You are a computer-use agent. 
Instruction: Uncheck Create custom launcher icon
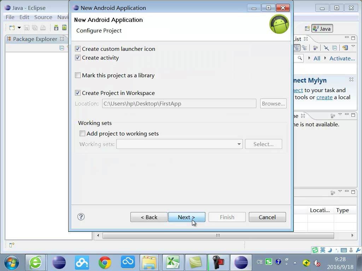pos(78,49)
